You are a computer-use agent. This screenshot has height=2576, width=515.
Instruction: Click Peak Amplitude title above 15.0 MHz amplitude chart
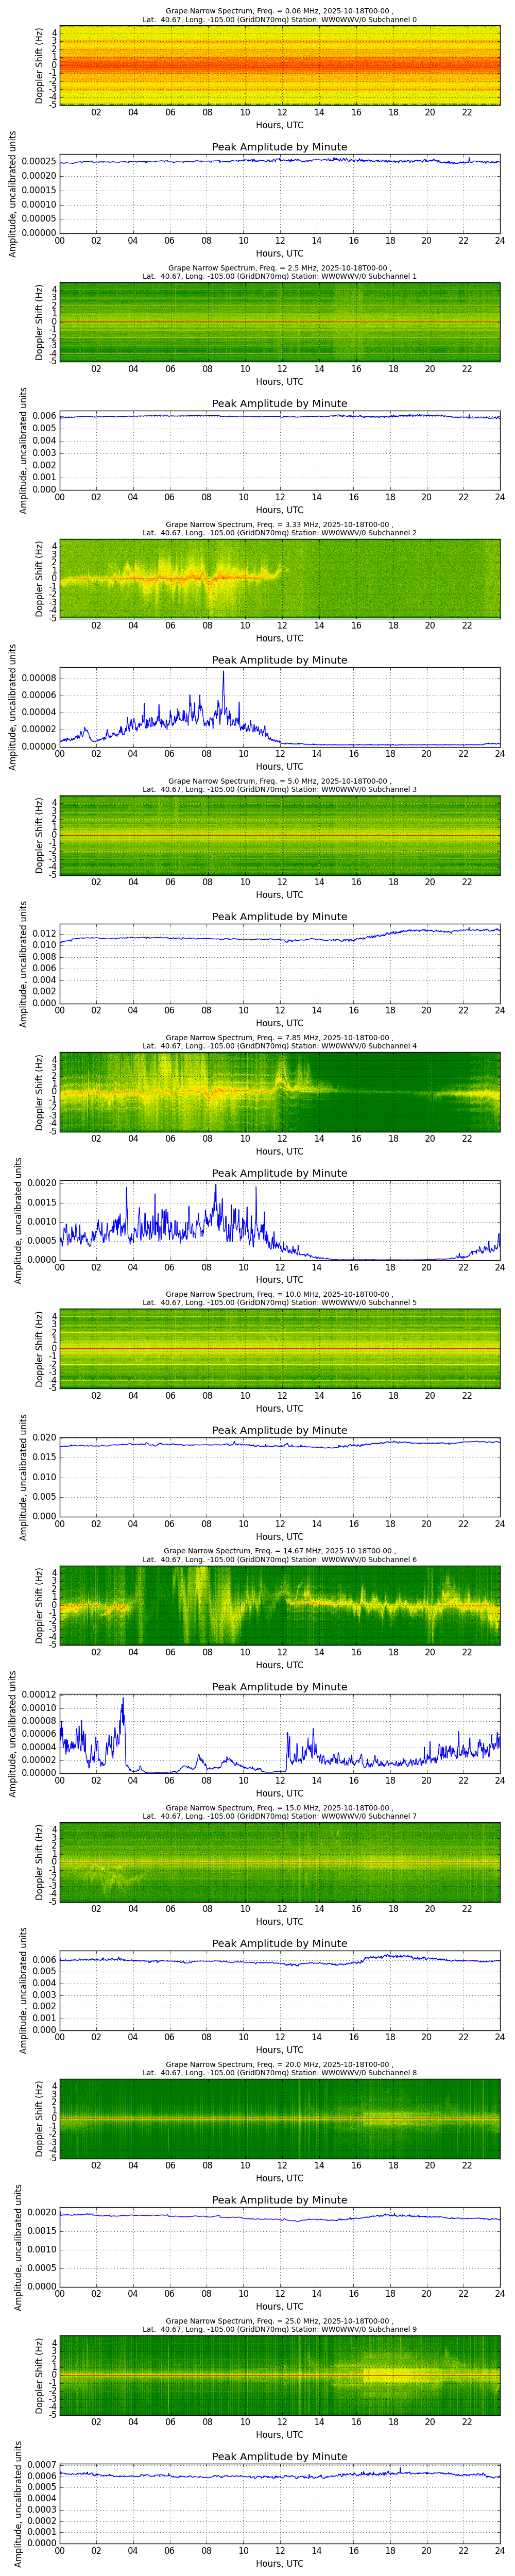(279, 1943)
